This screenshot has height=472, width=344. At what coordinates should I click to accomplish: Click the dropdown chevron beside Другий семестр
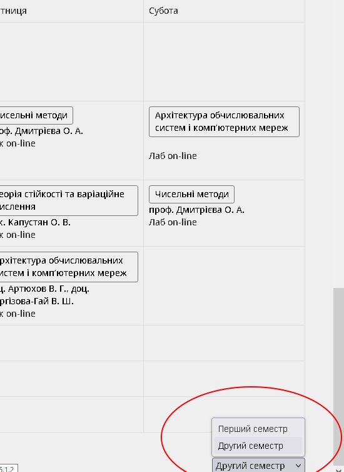298,466
